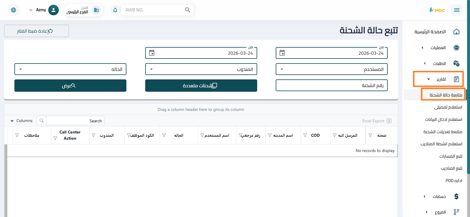
Task: Click the الفرع الرئيسي branch selector
Action: pyautogui.click(x=83, y=10)
